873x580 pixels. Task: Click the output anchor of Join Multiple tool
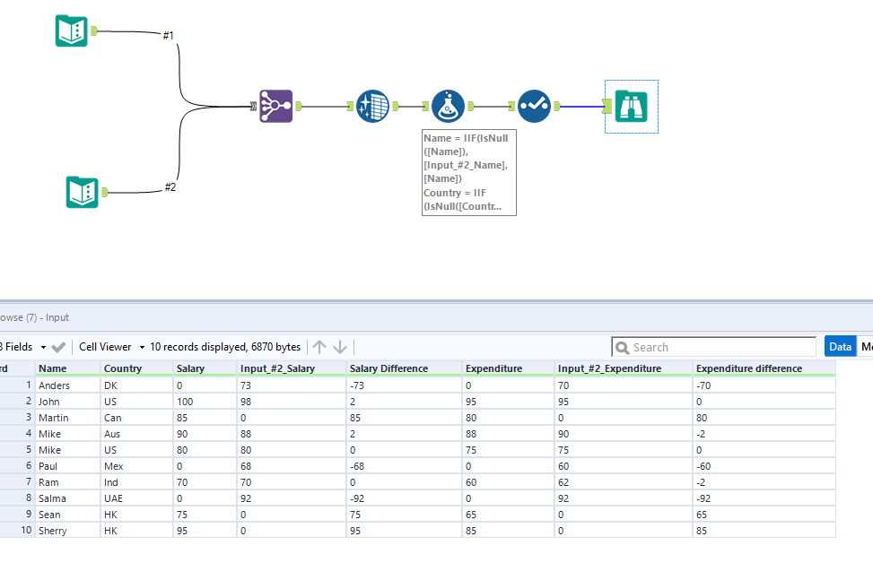[299, 106]
